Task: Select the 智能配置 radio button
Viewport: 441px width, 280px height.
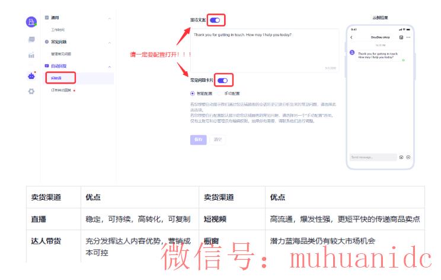Action: point(193,93)
